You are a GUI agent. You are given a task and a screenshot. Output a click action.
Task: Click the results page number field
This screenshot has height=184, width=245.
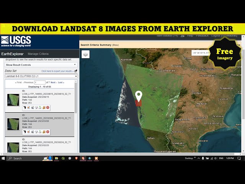tap(40, 82)
